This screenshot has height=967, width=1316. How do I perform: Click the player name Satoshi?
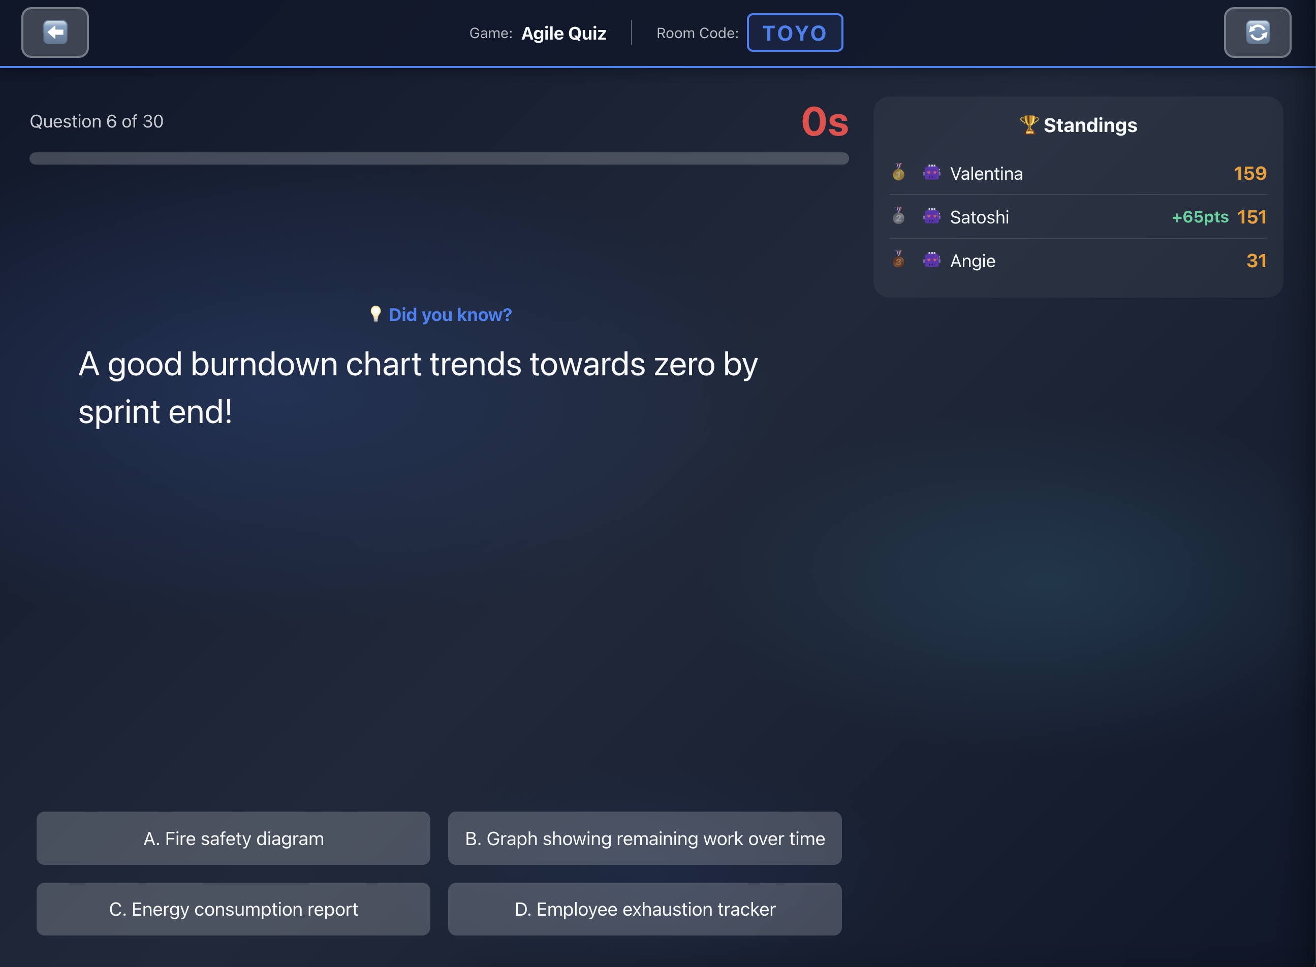pos(979,217)
